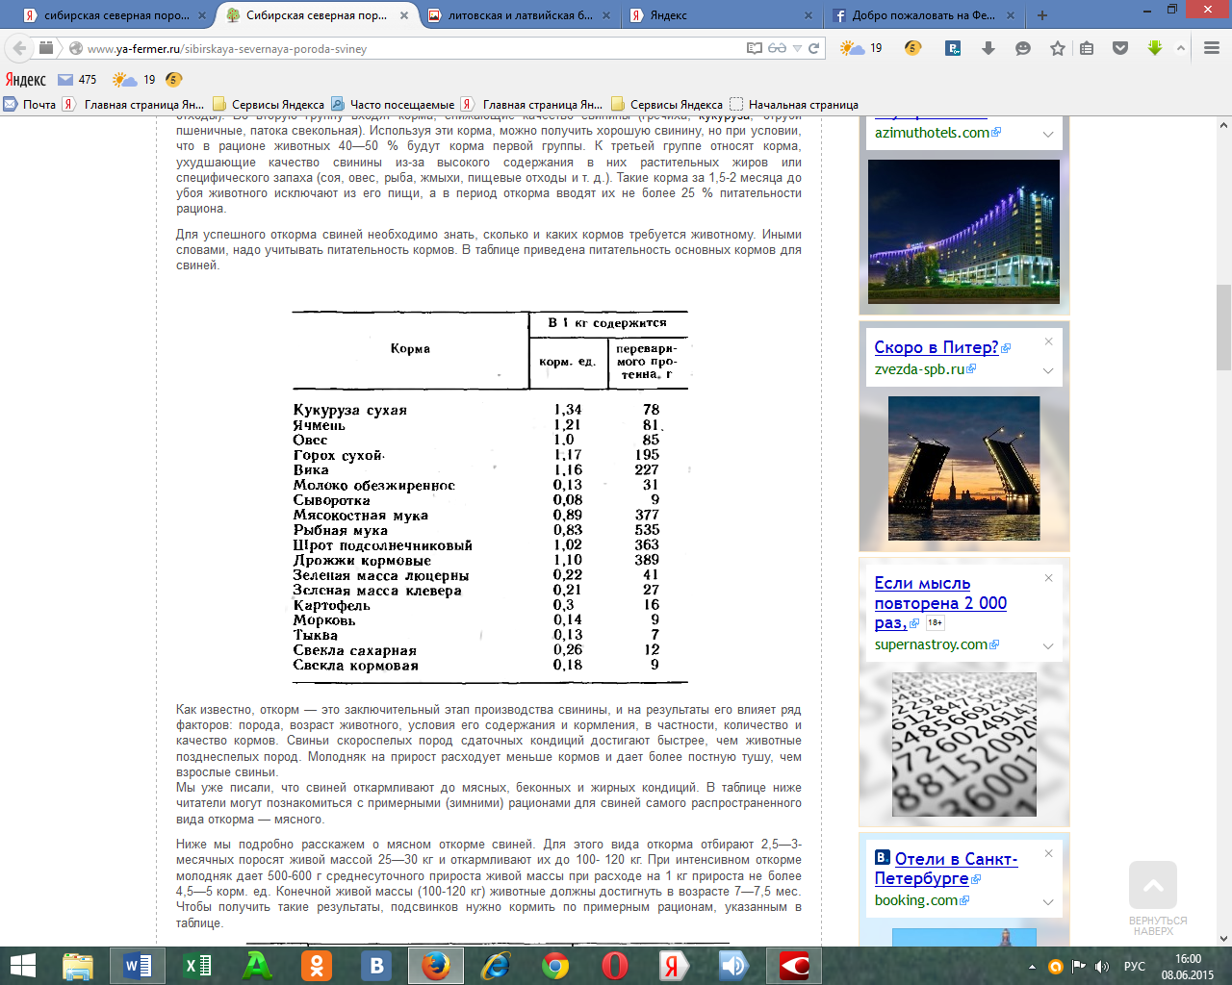Image resolution: width=1232 pixels, height=985 pixels.
Task: Expand the dropdown arrow in the address bar
Action: (x=797, y=48)
